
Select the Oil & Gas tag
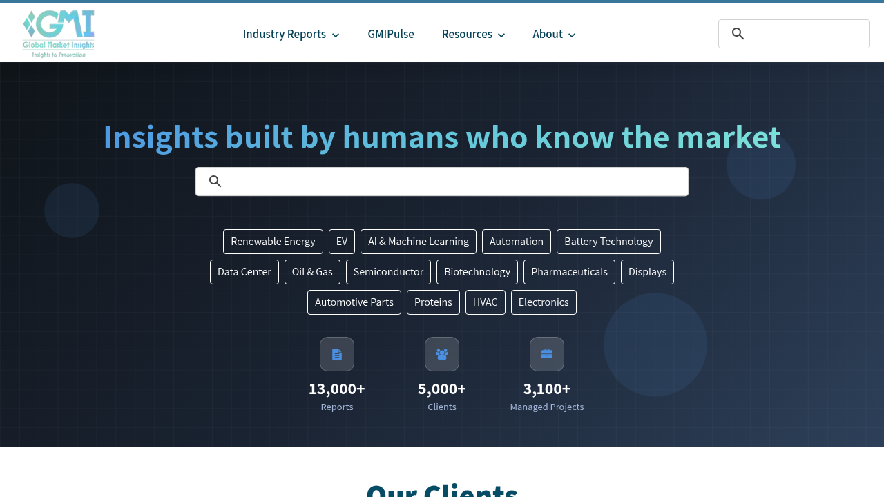pos(312,272)
